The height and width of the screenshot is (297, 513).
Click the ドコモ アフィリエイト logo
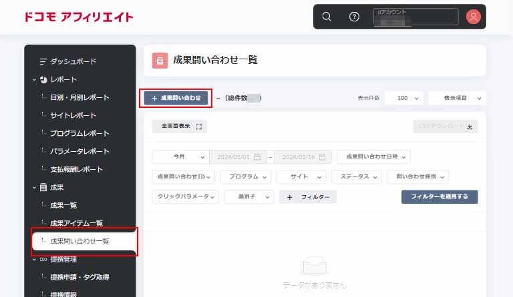(79, 17)
